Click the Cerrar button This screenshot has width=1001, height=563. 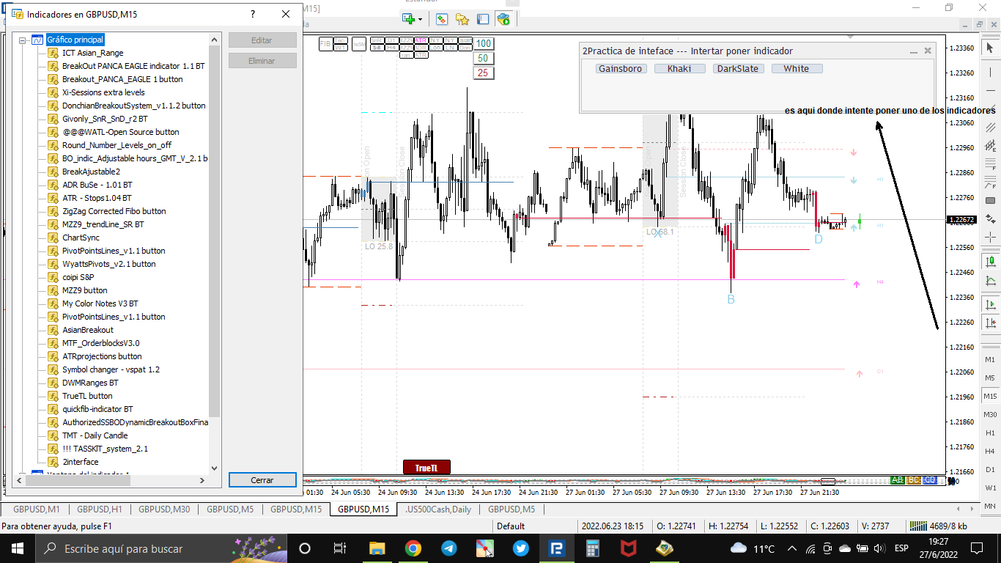pyautogui.click(x=262, y=480)
